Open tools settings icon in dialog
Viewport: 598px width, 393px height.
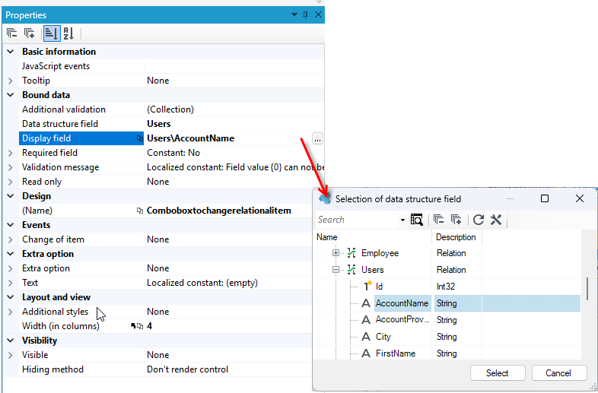coord(496,220)
